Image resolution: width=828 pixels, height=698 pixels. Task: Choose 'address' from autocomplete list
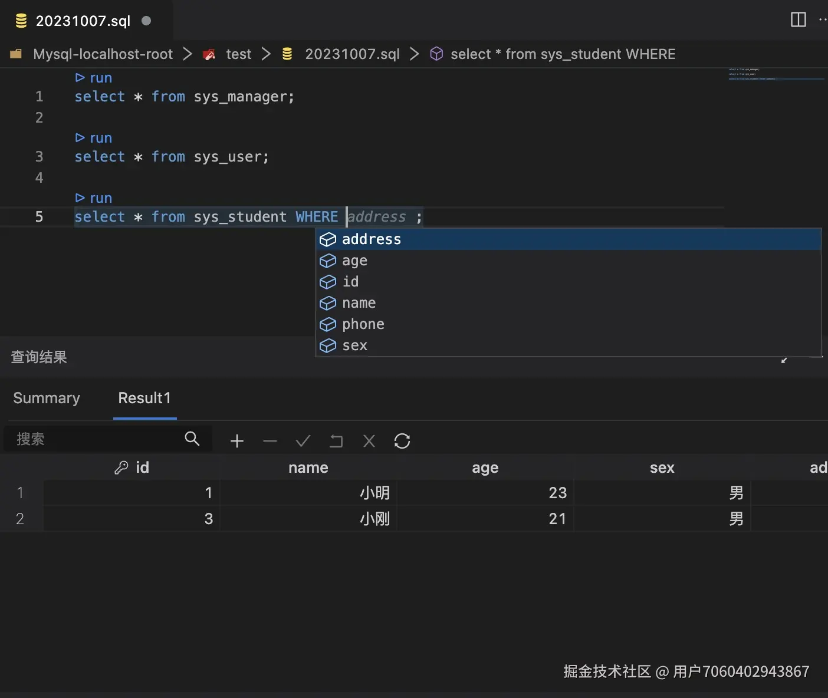point(372,239)
